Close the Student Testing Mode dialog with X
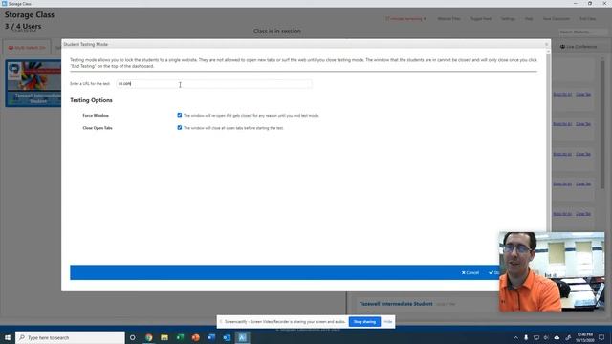Viewport: 612px width, 344px height. [546, 44]
